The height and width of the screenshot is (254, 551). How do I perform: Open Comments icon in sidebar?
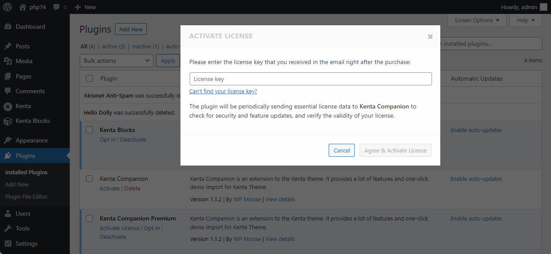8,91
